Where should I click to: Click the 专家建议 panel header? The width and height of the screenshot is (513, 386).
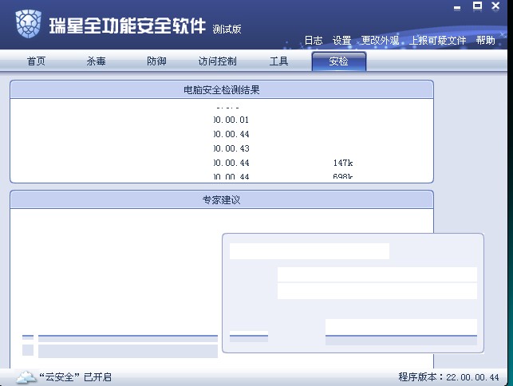point(222,199)
